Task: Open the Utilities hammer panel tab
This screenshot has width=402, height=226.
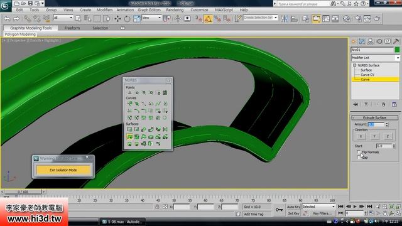Action: coord(396,41)
